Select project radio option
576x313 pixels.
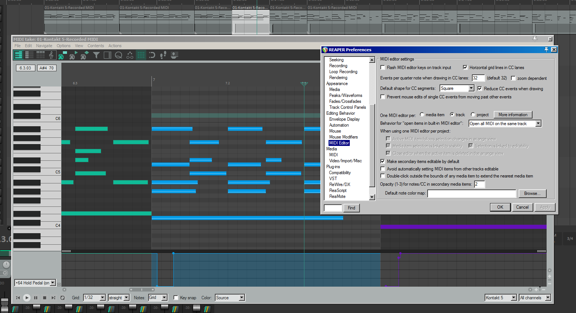tap(473, 114)
